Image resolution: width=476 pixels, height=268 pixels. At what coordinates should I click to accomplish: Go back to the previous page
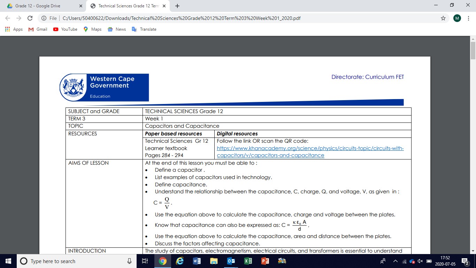pyautogui.click(x=8, y=18)
